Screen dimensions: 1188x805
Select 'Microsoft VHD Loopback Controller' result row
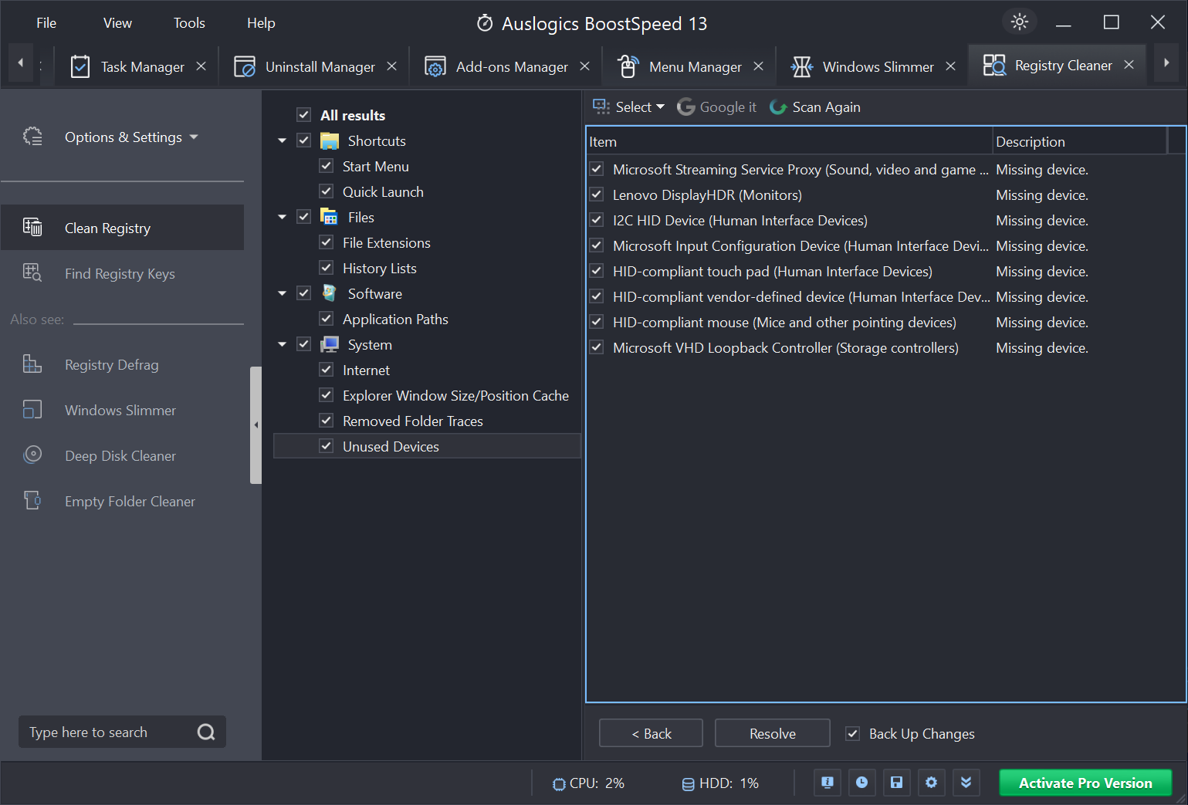coord(885,347)
